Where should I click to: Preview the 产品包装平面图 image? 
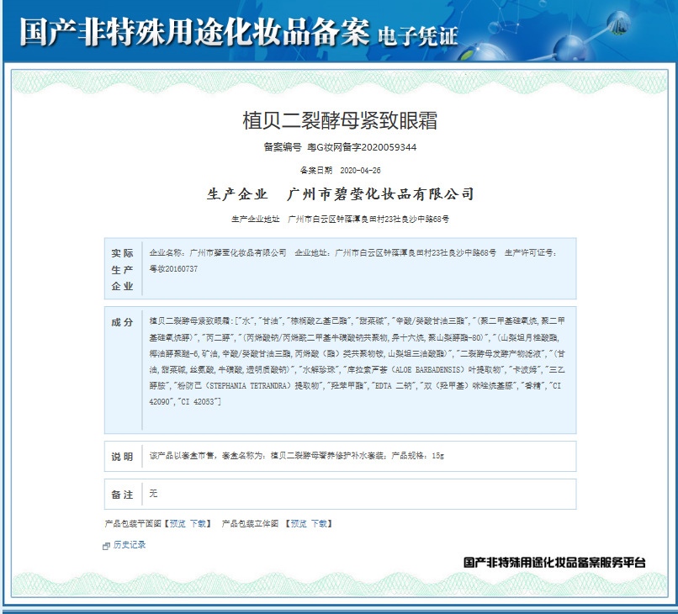[x=177, y=524]
